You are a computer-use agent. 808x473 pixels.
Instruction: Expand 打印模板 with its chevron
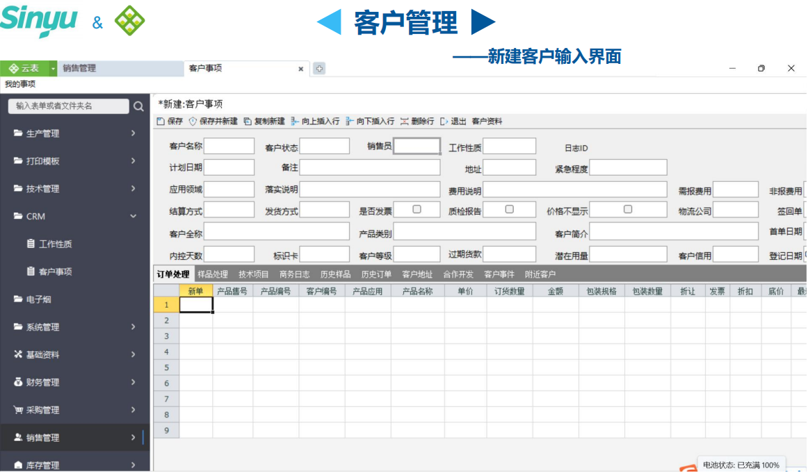pos(133,161)
